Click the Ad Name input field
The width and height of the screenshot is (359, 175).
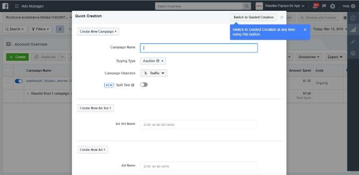click(199, 166)
